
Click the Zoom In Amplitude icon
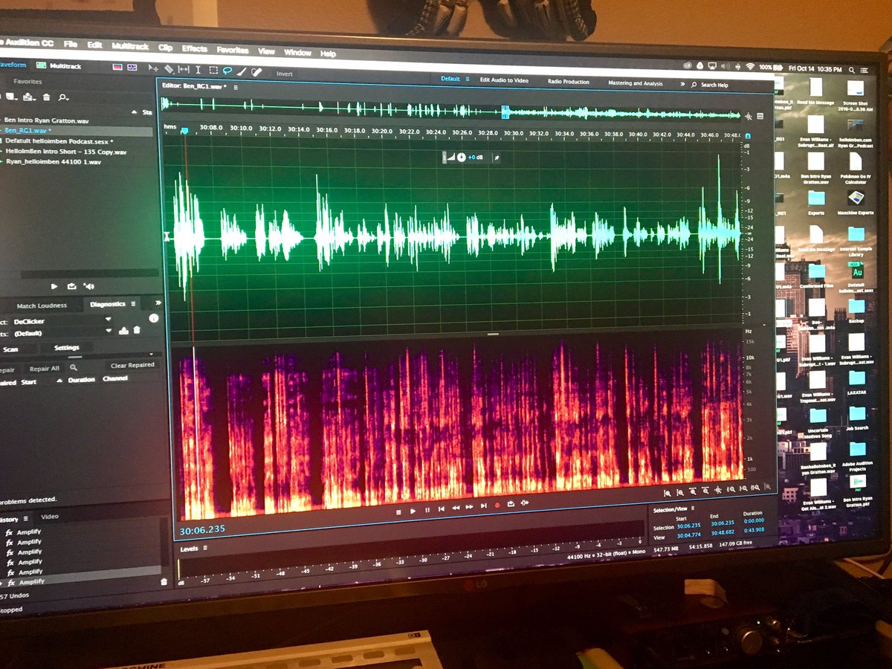click(668, 492)
